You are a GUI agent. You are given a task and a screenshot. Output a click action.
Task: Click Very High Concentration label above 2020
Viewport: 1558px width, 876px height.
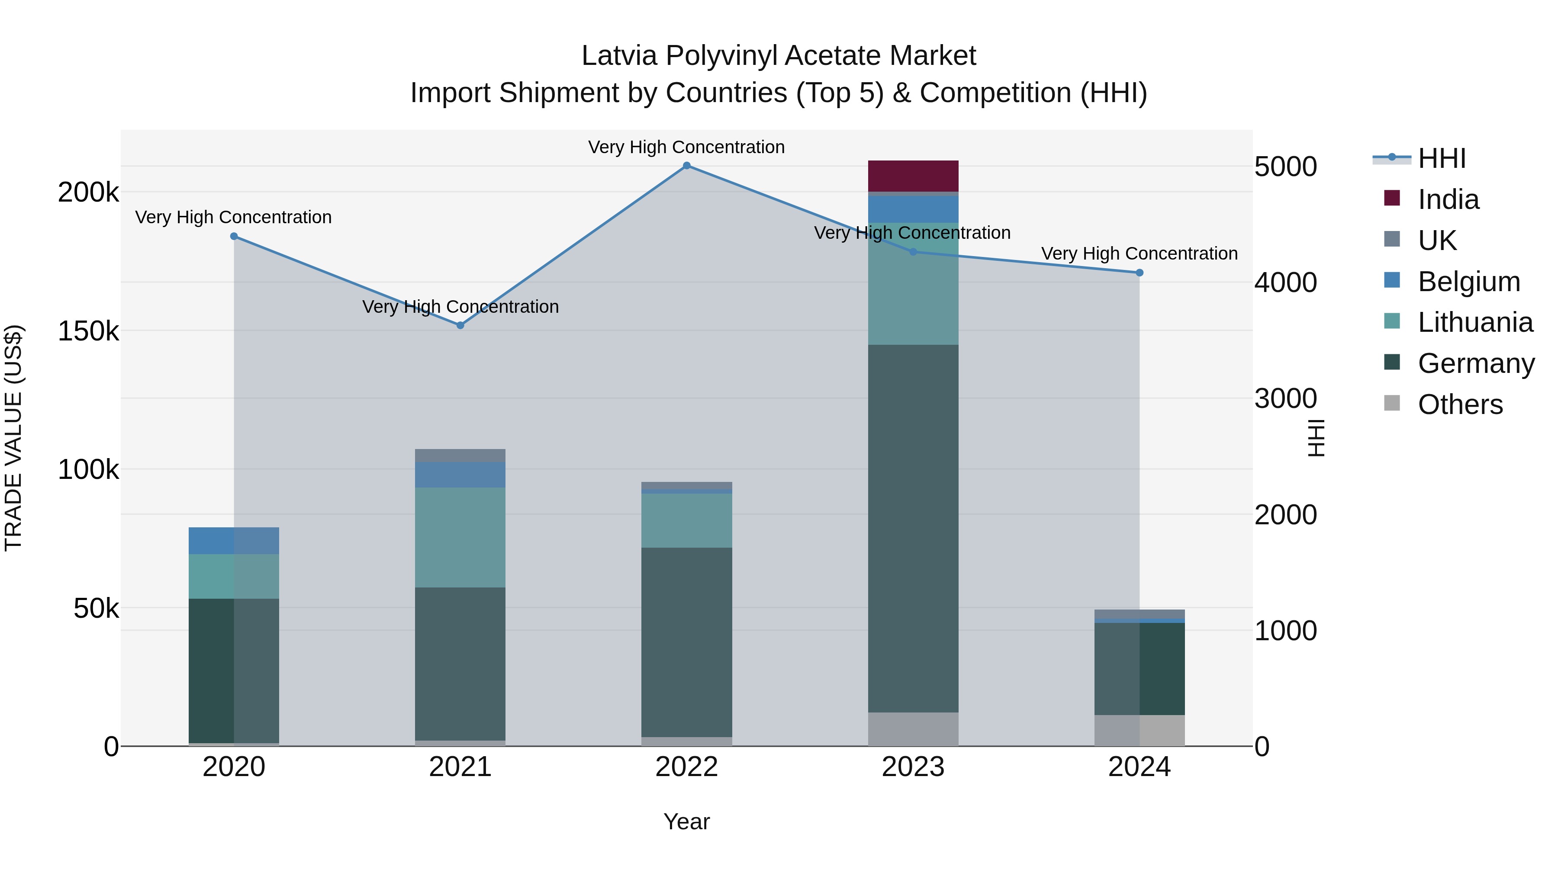coord(233,217)
